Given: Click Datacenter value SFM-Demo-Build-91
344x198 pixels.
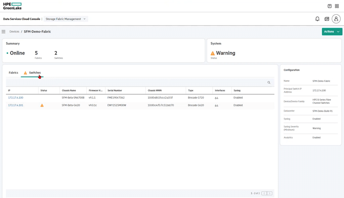Looking at the screenshot, I should pos(322,111).
